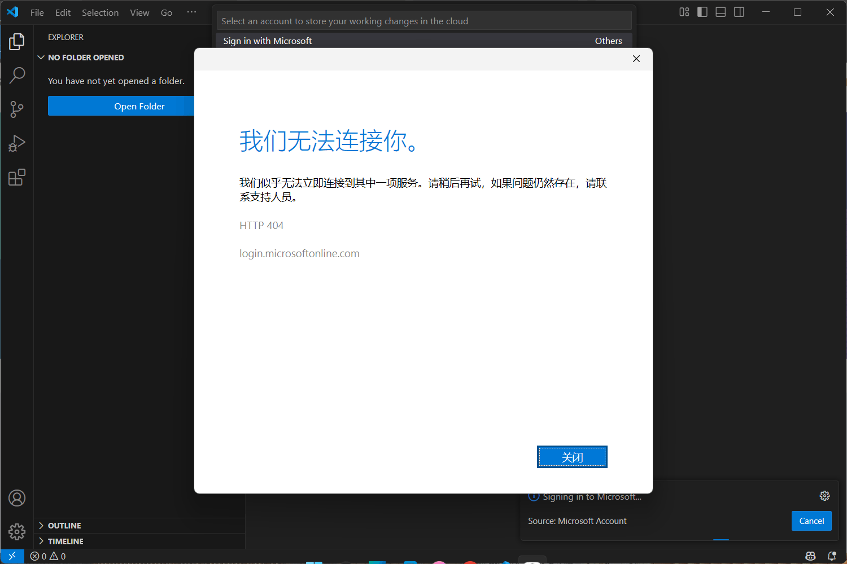This screenshot has width=847, height=564.
Task: Toggle the secondary side bar layout button
Action: 739,12
